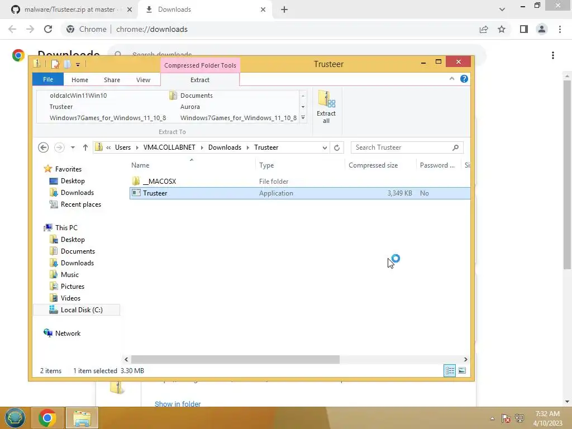Open Videos under This PC
Viewport: 572px width, 429px height.
65,298
